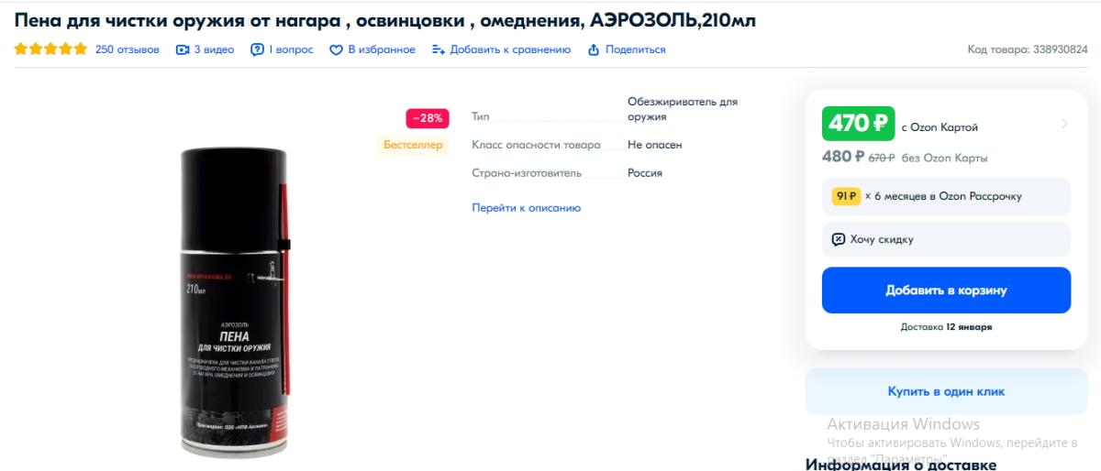1101x471 pixels.
Task: Click the Добавить к сравнению text link
Action: [510, 49]
